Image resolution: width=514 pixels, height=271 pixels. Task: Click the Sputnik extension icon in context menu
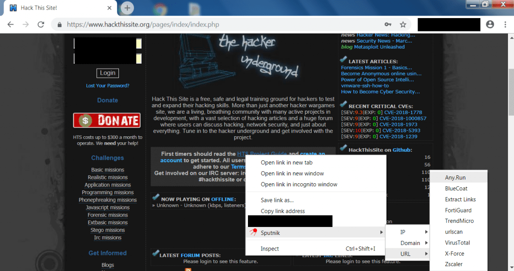point(253,232)
